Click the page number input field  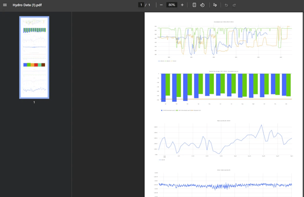point(141,5)
